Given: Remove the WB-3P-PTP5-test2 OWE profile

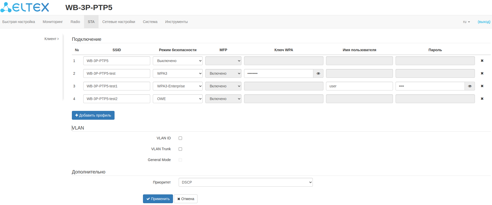Looking at the screenshot, I should tap(482, 99).
